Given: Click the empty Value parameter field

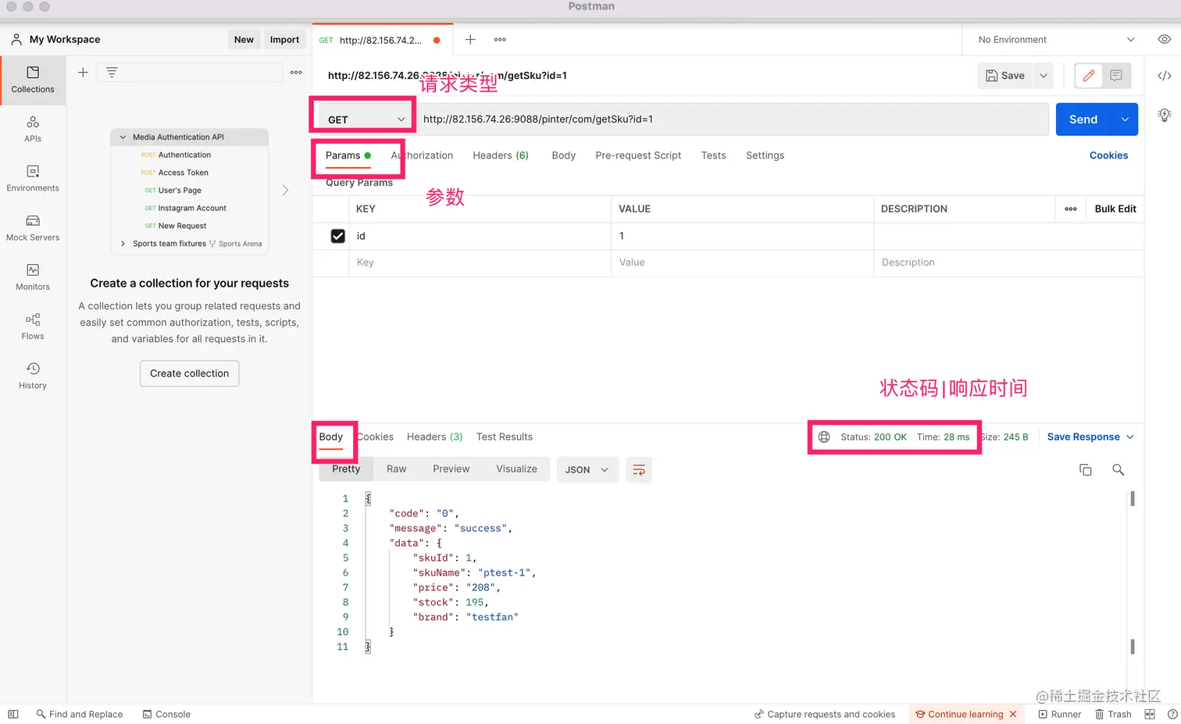Looking at the screenshot, I should tap(742, 262).
